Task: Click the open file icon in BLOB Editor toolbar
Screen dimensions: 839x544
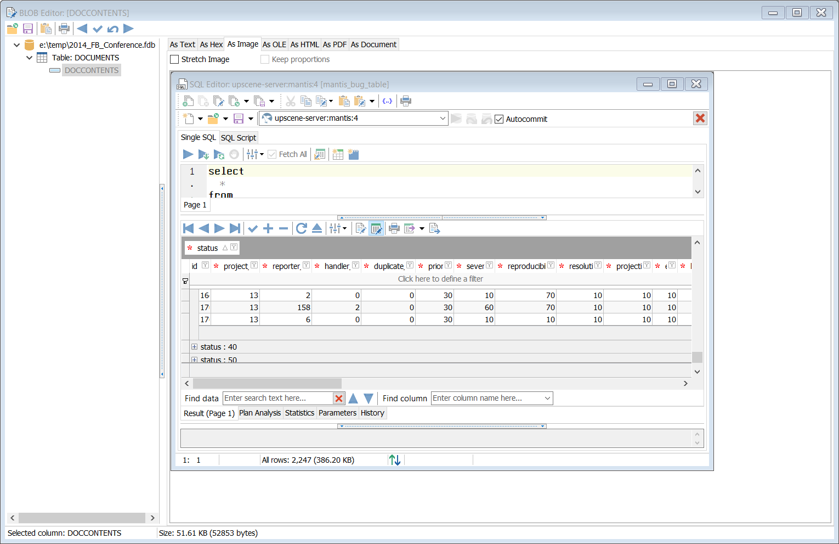Action: tap(12, 29)
